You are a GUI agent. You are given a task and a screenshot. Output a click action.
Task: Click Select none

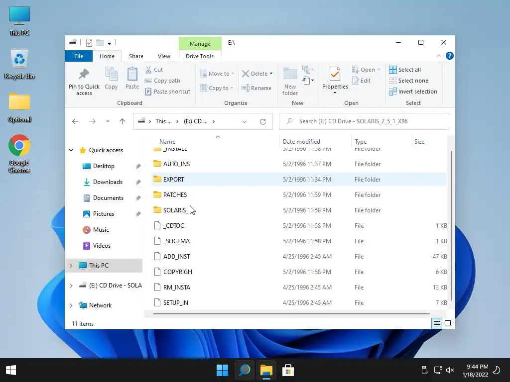click(409, 81)
